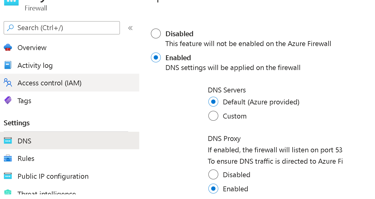Select the Disabled DNS settings radio button

pyautogui.click(x=156, y=33)
